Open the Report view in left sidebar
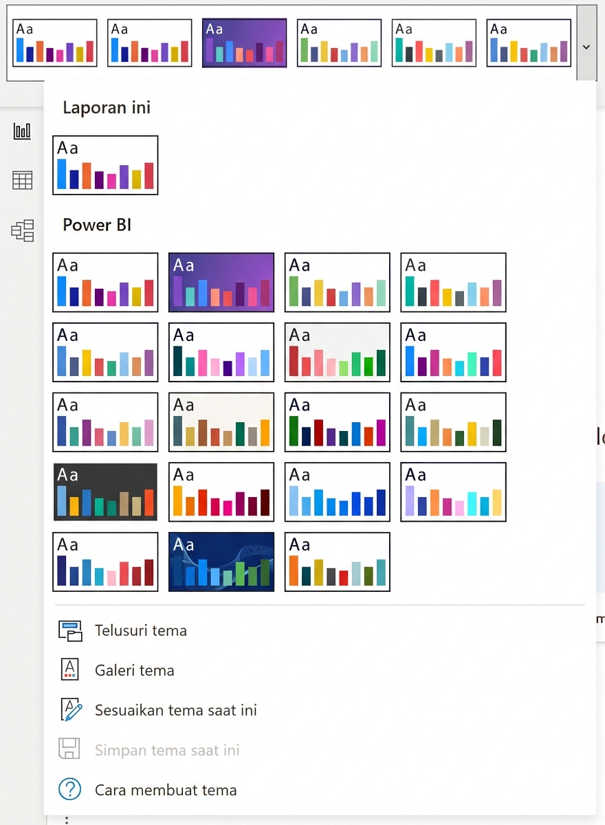The height and width of the screenshot is (825, 605). [21, 131]
